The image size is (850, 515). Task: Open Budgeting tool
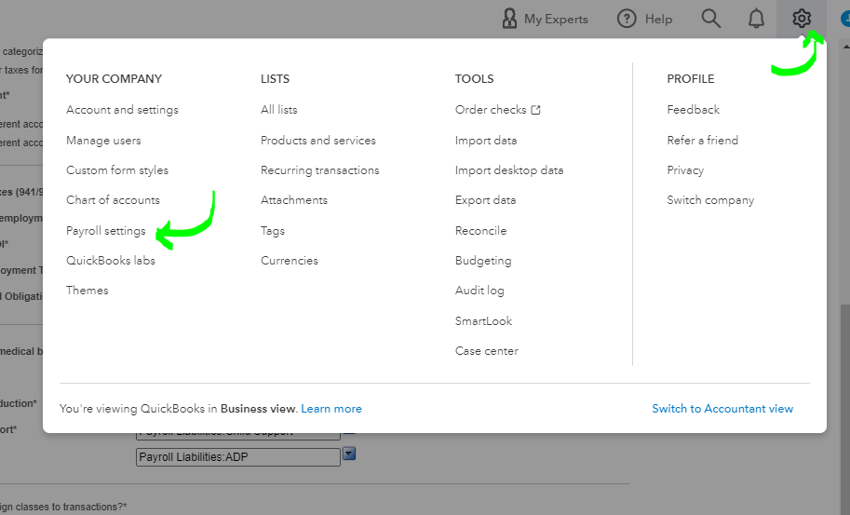pyautogui.click(x=483, y=261)
